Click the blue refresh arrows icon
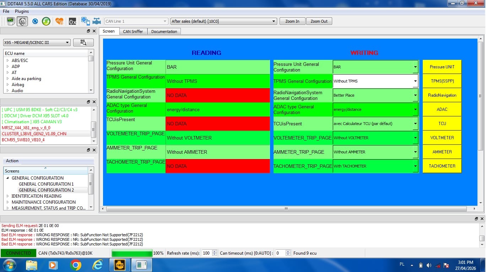The height and width of the screenshot is (272, 486). [x=35, y=21]
